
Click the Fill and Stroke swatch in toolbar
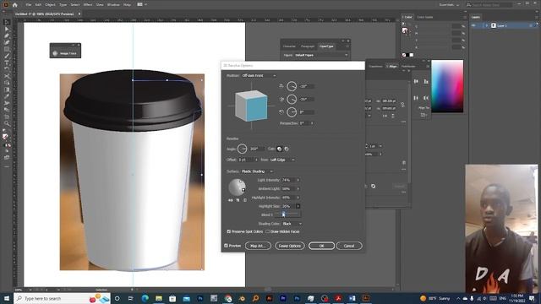(x=6, y=137)
